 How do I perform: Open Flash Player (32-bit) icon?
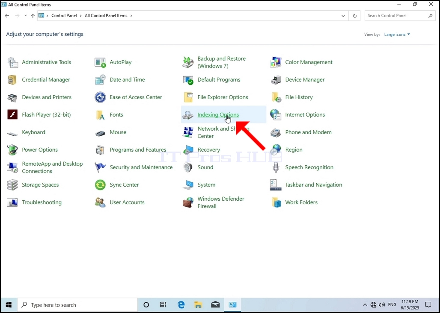pyautogui.click(x=13, y=115)
